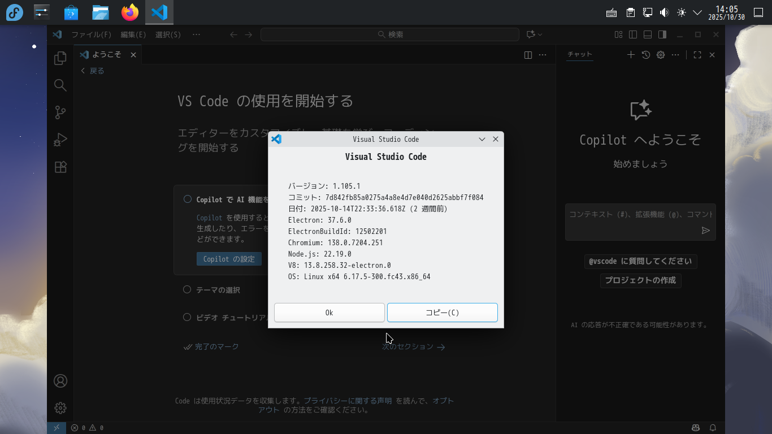
Task: Split the editor to the right
Action: [x=528, y=55]
